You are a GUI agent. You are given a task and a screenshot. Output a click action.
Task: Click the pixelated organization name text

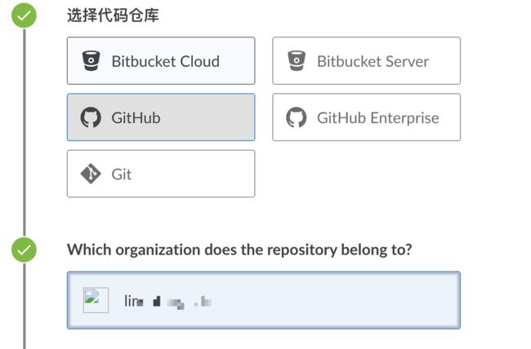pyautogui.click(x=168, y=301)
